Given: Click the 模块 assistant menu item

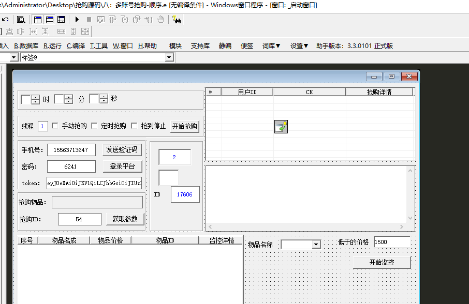Looking at the screenshot, I should pyautogui.click(x=175, y=45).
